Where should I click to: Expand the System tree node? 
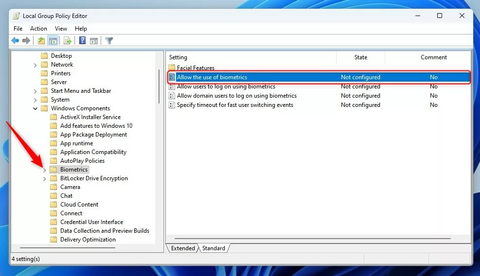[35, 100]
